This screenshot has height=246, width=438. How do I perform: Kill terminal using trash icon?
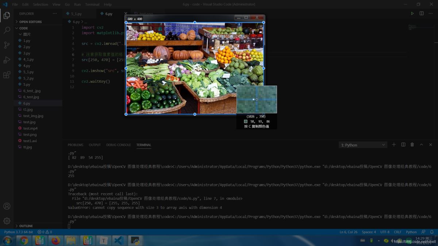(x=412, y=145)
